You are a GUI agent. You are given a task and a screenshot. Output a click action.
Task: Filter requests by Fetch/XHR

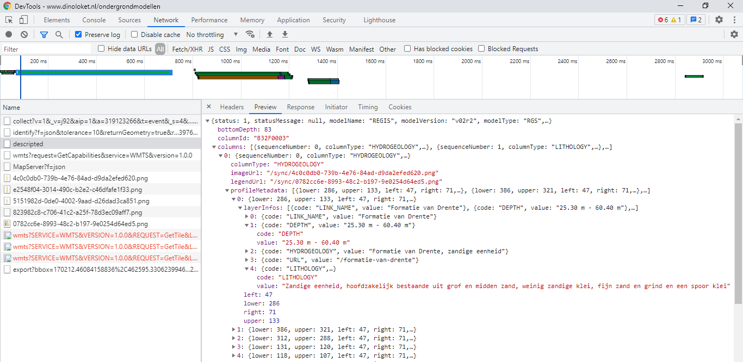187,49
